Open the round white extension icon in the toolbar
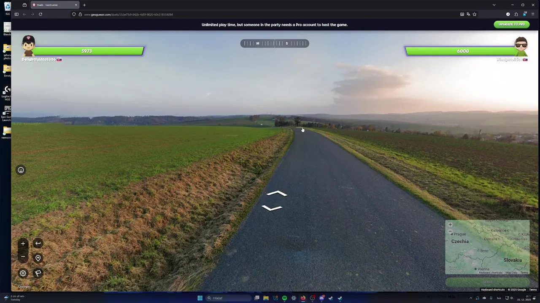The height and width of the screenshot is (303, 540). [508, 14]
